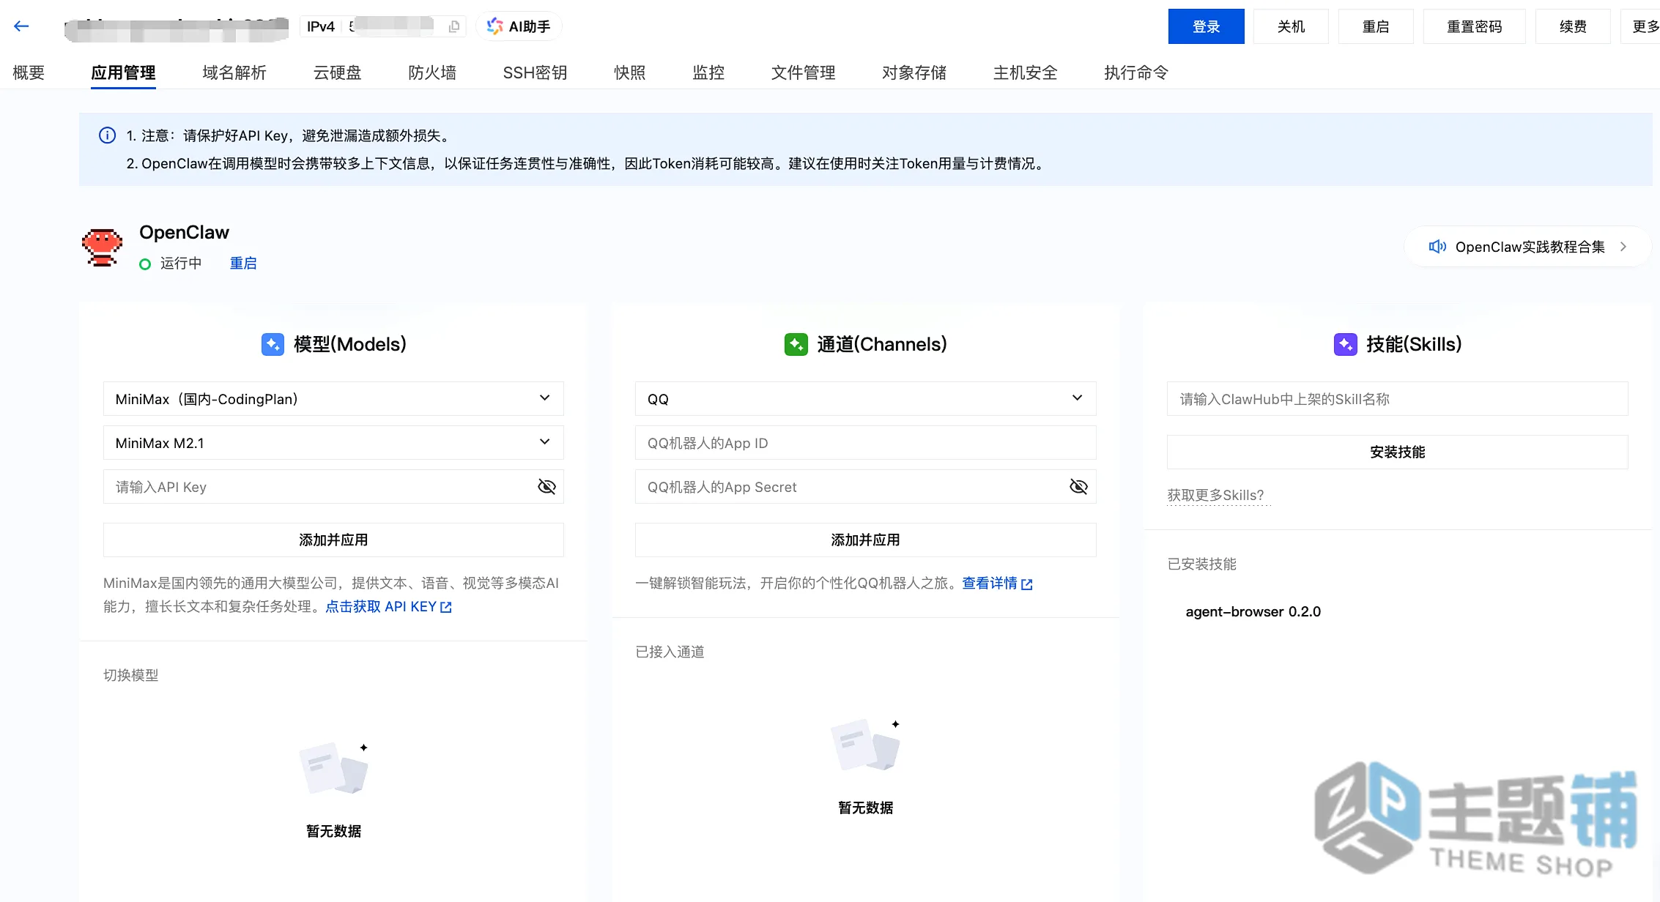
Task: Open the 更多 menu button
Action: tap(1640, 26)
